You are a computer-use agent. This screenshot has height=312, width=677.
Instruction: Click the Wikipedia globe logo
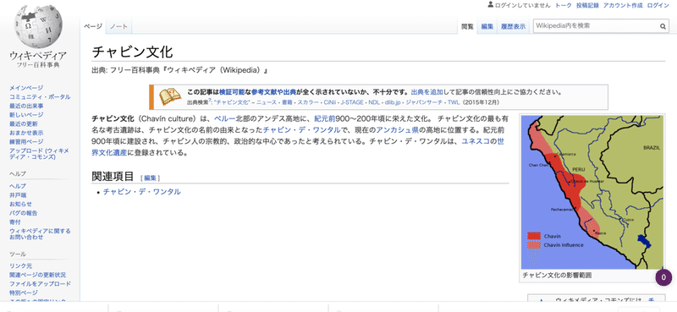pos(38,26)
